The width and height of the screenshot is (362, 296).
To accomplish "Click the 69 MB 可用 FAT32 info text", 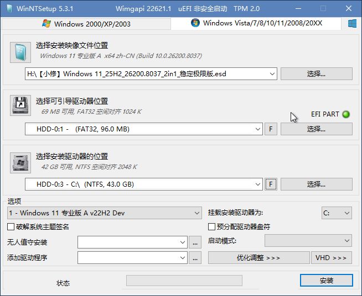I will click(x=91, y=112).
